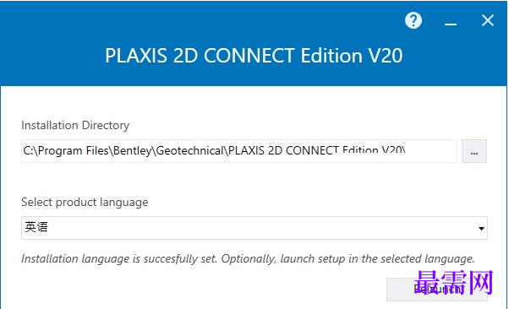Click the italic installation language status message
This screenshot has height=309, width=509.
(x=248, y=258)
